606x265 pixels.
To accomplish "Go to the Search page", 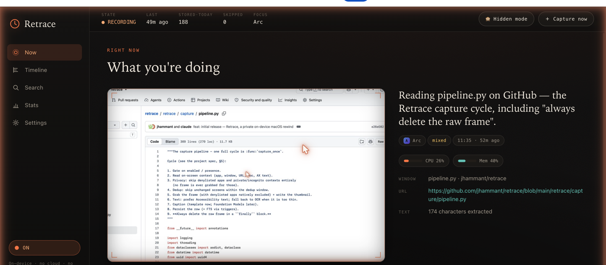I will coord(45,87).
